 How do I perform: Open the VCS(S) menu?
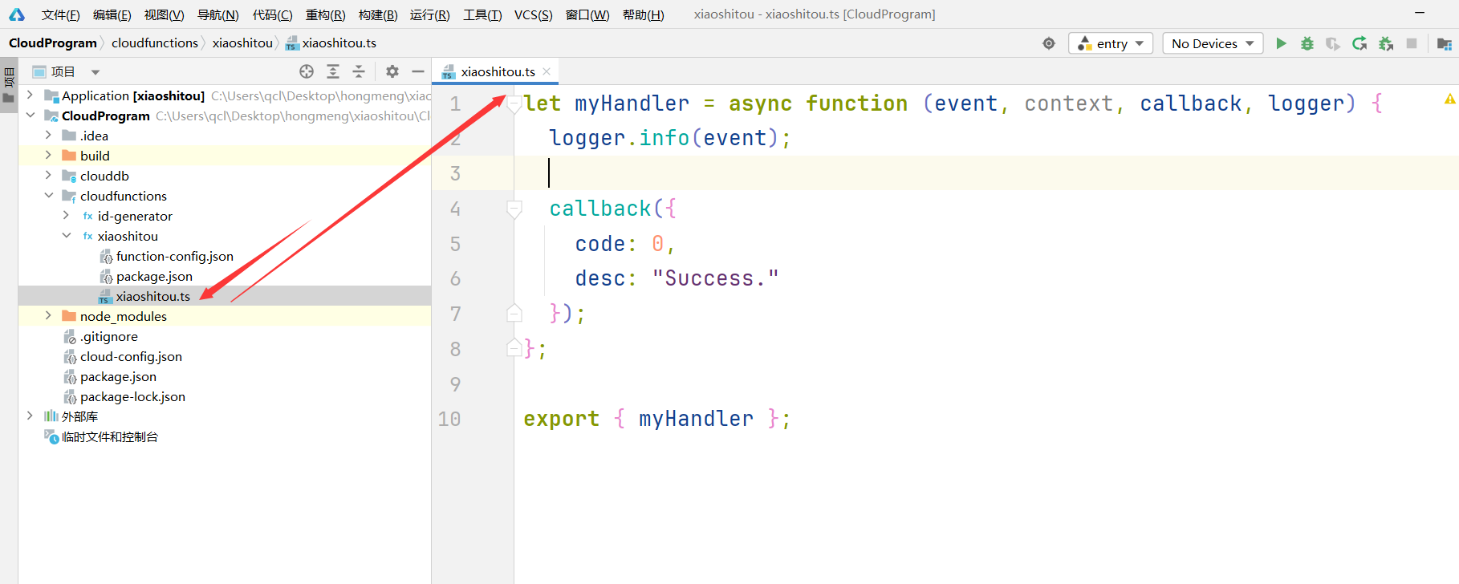click(533, 14)
